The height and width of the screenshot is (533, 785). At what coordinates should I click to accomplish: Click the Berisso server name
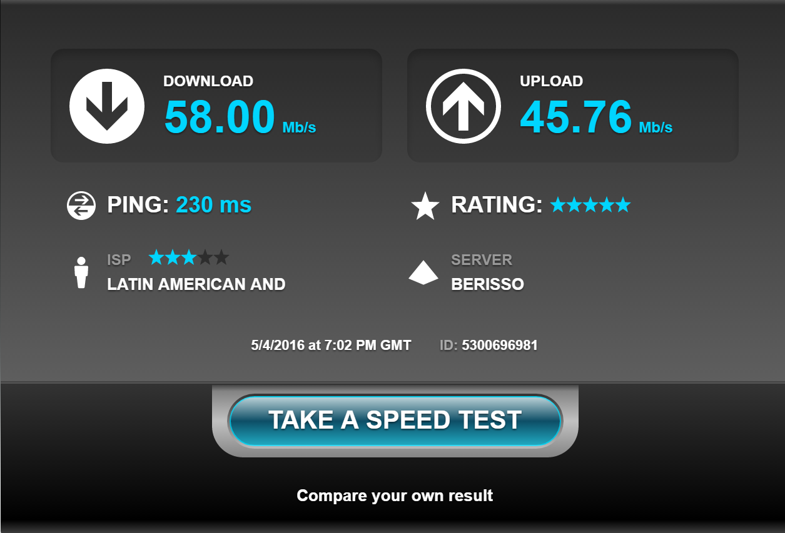488,284
